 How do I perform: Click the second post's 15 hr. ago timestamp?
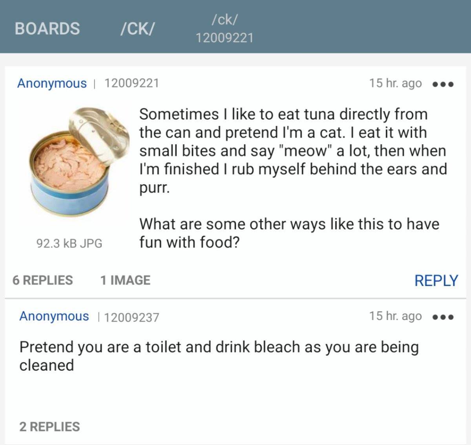click(x=395, y=316)
